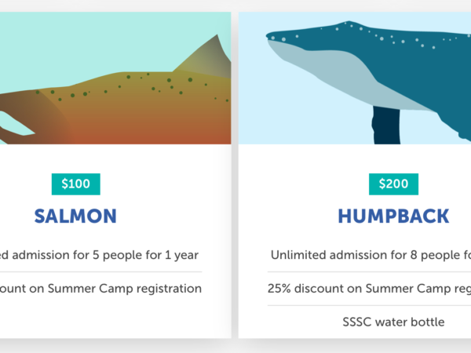Select the $200 price badge
Image resolution: width=471 pixels, height=353 pixels.
[x=393, y=184]
